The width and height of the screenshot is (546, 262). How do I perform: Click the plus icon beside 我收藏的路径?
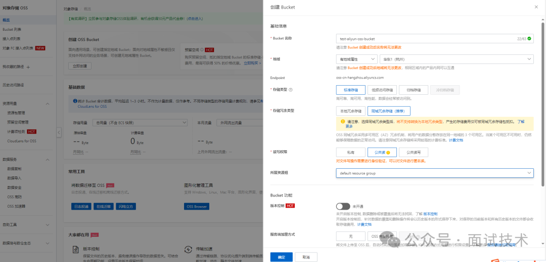point(28,67)
